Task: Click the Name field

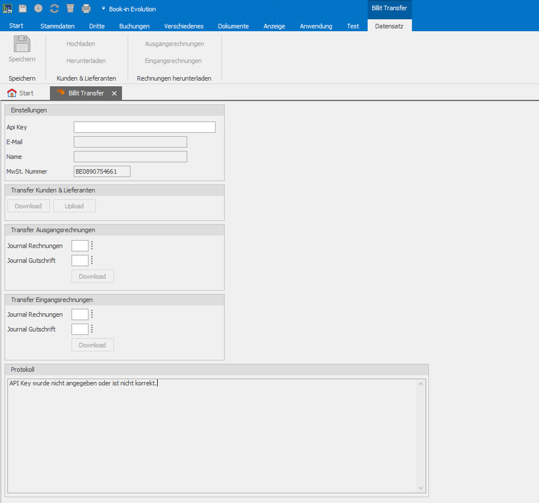Action: [x=130, y=157]
